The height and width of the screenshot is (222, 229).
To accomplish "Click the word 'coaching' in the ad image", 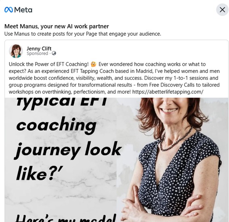I will (x=56, y=126).
